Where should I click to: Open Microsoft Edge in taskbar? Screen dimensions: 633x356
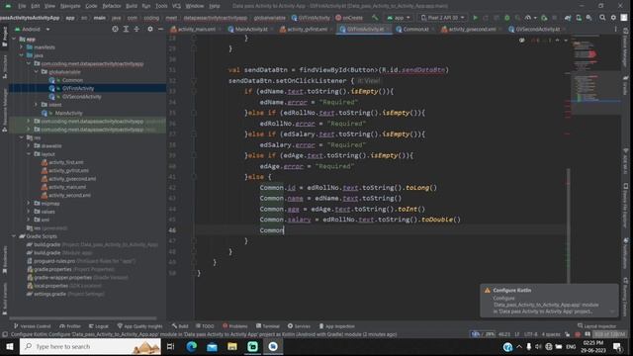(x=192, y=346)
